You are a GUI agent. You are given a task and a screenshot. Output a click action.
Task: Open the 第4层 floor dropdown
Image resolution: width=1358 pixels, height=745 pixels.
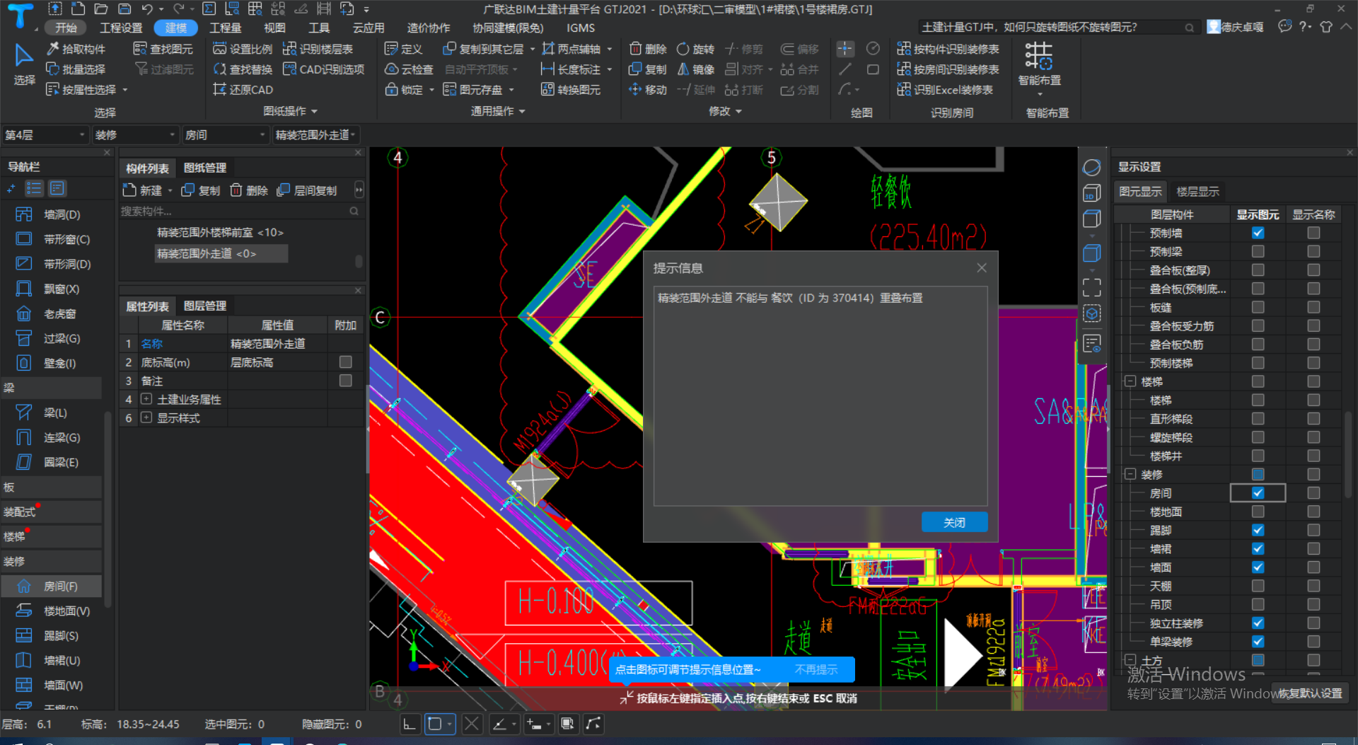pyautogui.click(x=45, y=134)
